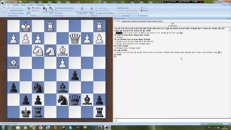This screenshot has height=130, width=231.
Task: Open the Новая партия dropdown
Action: pyautogui.click(x=29, y=10)
